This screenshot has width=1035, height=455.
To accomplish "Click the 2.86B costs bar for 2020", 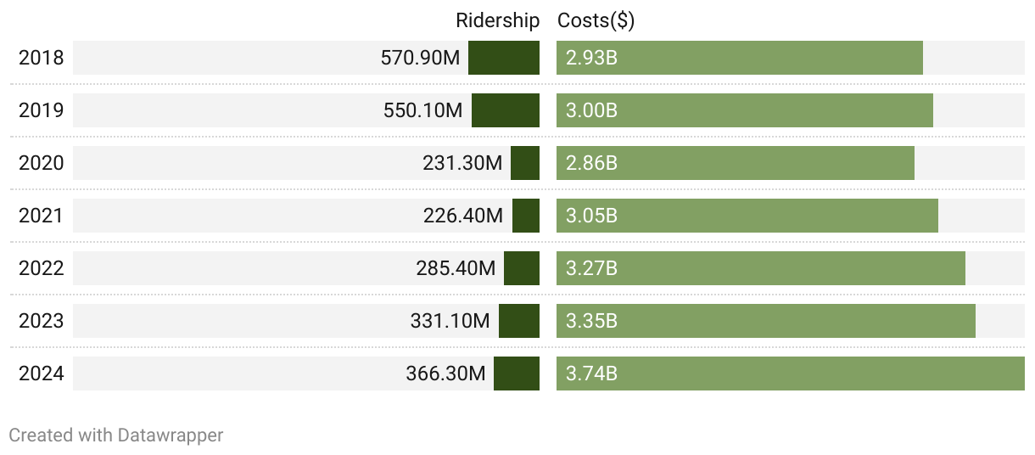I will pyautogui.click(x=736, y=163).
